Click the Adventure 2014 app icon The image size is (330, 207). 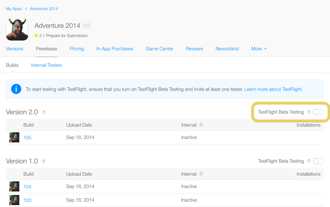point(17,29)
